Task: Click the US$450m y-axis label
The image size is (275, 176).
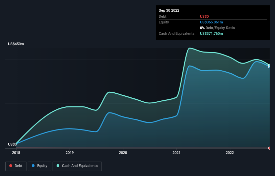Action: click(16, 44)
